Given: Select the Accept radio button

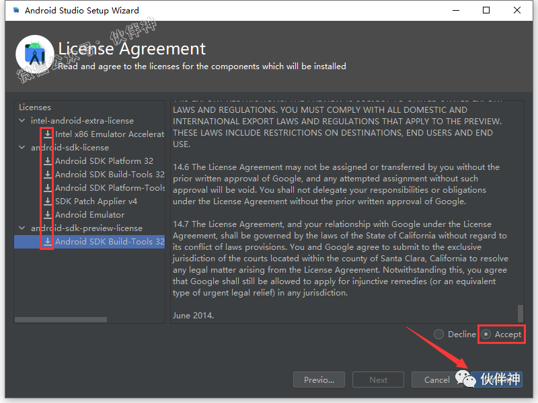Looking at the screenshot, I should (486, 334).
